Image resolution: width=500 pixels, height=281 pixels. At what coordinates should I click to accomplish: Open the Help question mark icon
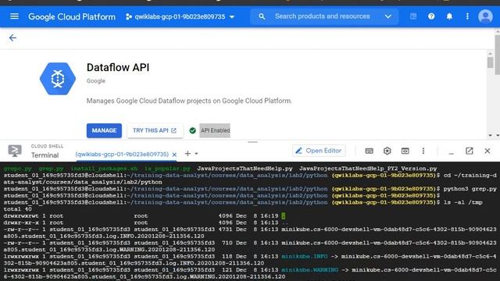click(x=431, y=16)
